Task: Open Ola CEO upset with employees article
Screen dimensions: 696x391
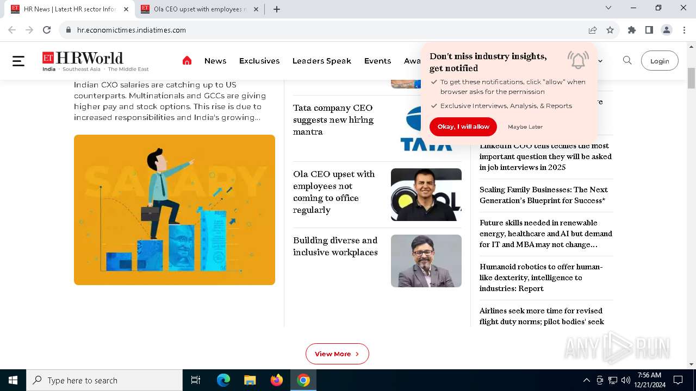Action: click(x=334, y=192)
